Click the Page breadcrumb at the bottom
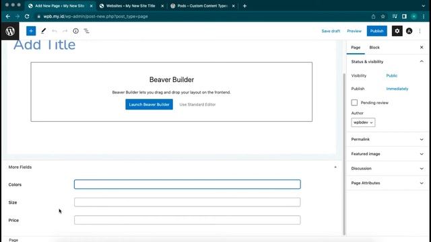Screen dimensions: 431x242 (x=13, y=240)
